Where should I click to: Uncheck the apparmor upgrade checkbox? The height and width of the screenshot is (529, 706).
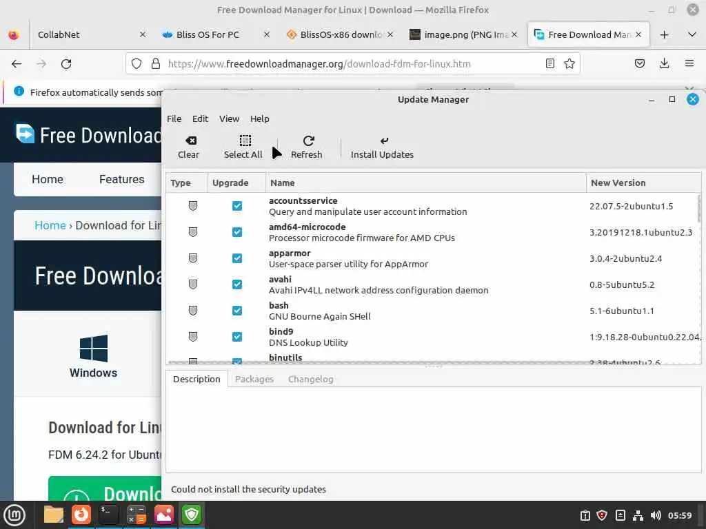tap(237, 258)
